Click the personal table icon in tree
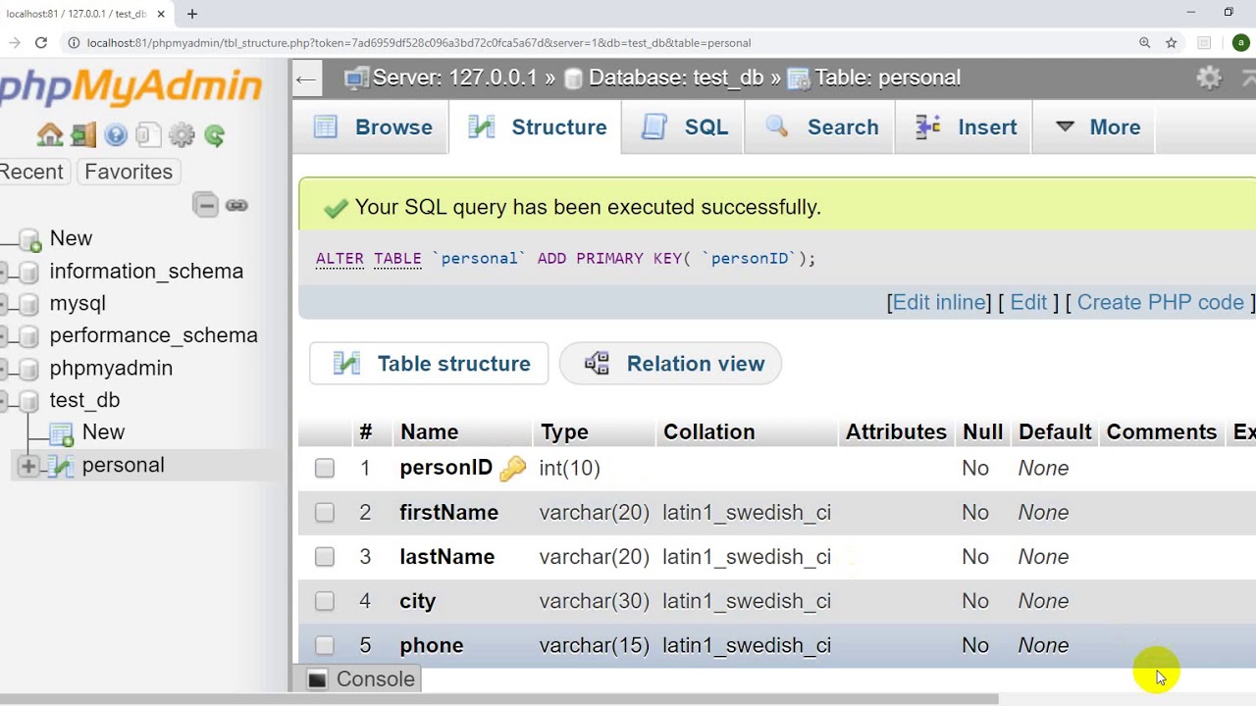 [61, 466]
